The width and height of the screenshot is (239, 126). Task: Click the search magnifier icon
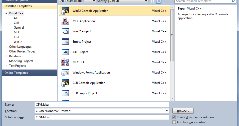pos(233,1)
